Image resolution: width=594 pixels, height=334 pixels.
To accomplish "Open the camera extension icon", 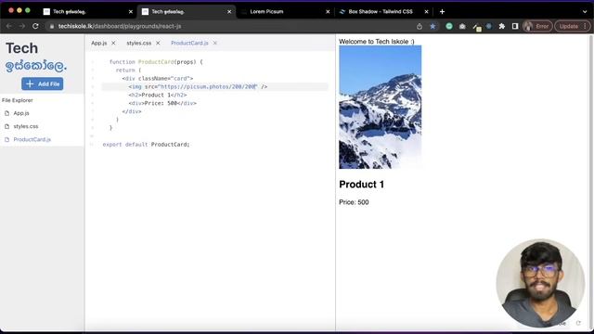I will pos(462,27).
